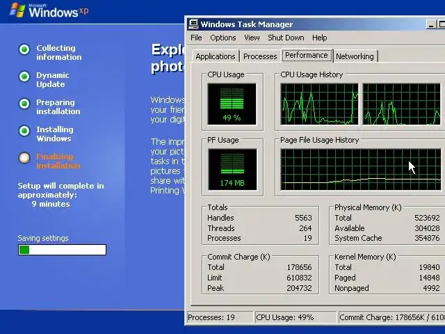Click the 49 % CPU reading
Image resolution: width=445 pixels, height=334 pixels.
(232, 118)
